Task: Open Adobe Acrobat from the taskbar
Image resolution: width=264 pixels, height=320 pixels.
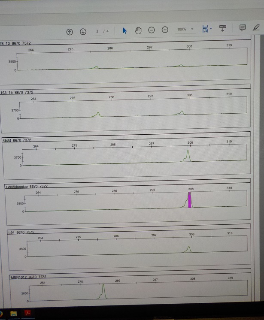Action: tap(28, 312)
